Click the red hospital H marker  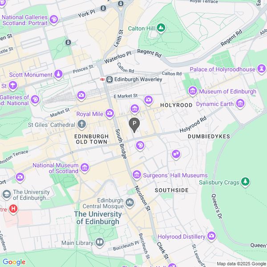tap(13, 209)
